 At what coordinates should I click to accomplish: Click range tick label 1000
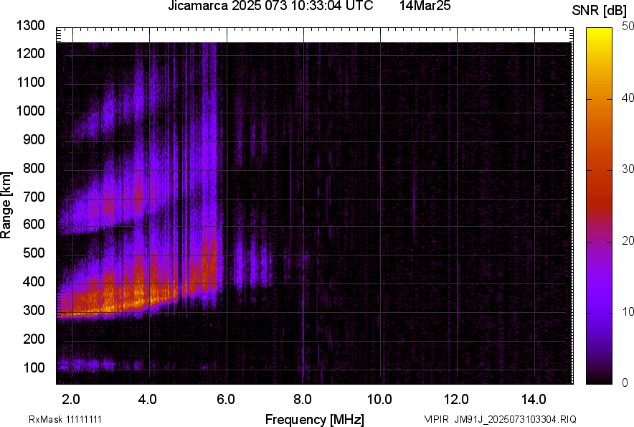(31, 111)
